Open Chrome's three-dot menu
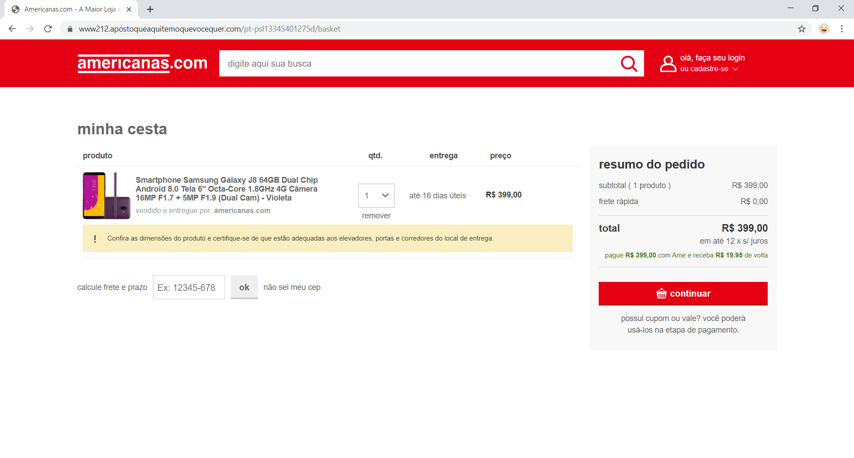Image resolution: width=854 pixels, height=458 pixels. click(842, 29)
